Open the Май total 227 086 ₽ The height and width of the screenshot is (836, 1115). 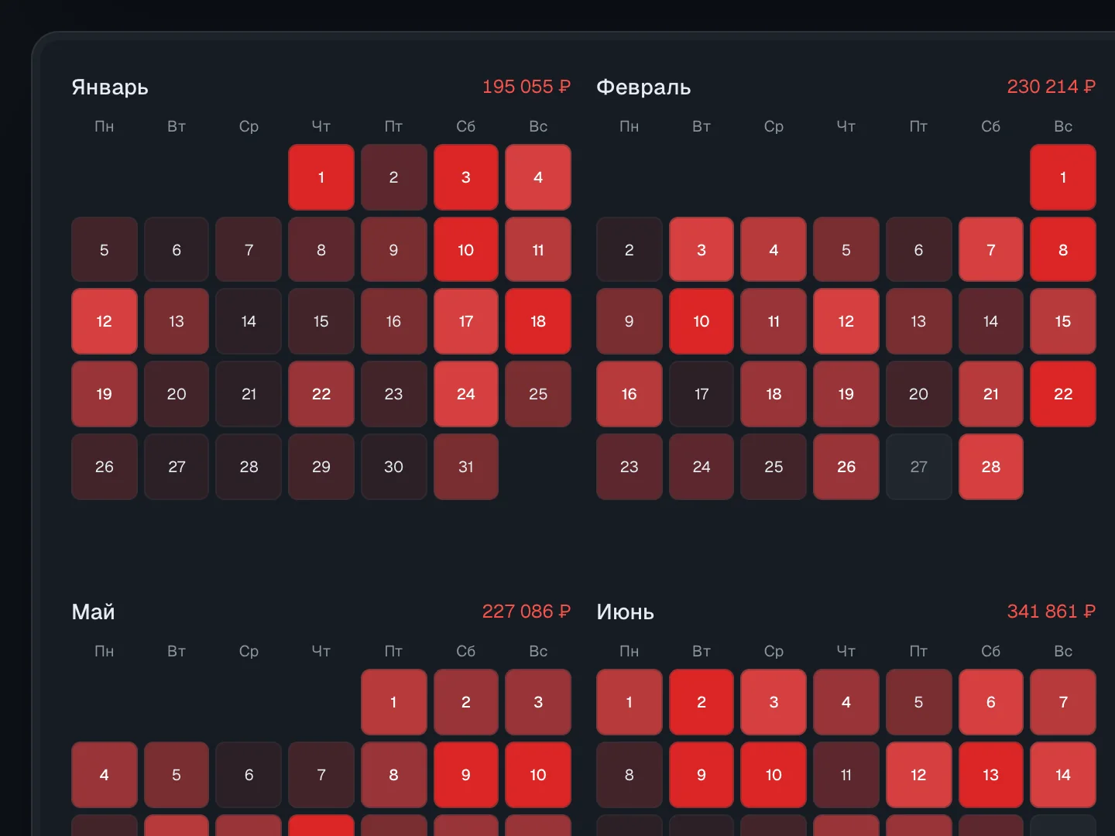(x=527, y=612)
